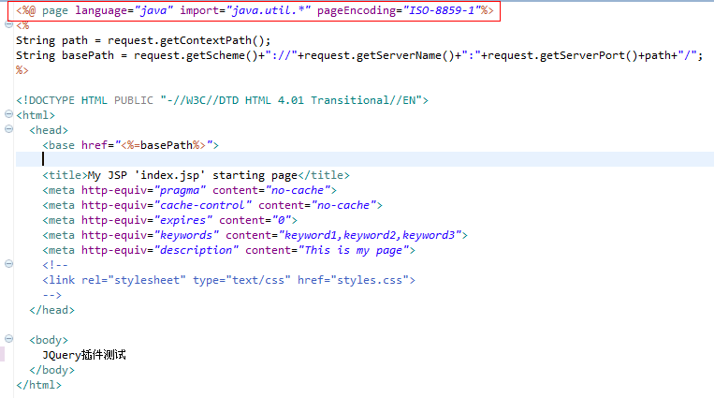Click the body text 'JQuery插件测试'
Image resolution: width=714 pixels, height=398 pixels.
[x=84, y=355]
